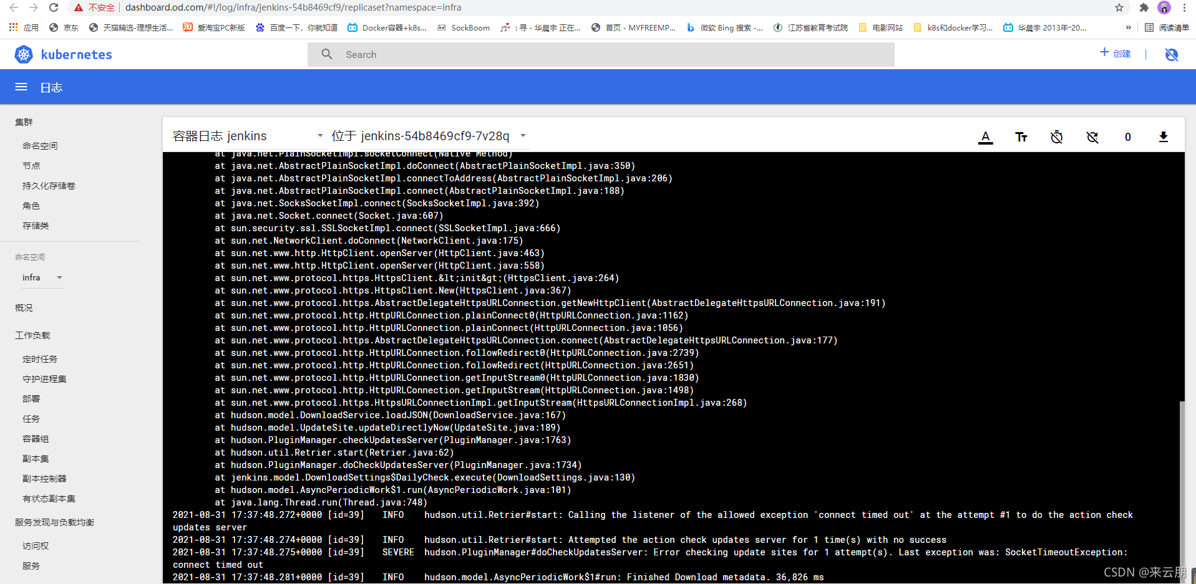
Task: Bookmark this page with the star icon
Action: [x=1119, y=7]
